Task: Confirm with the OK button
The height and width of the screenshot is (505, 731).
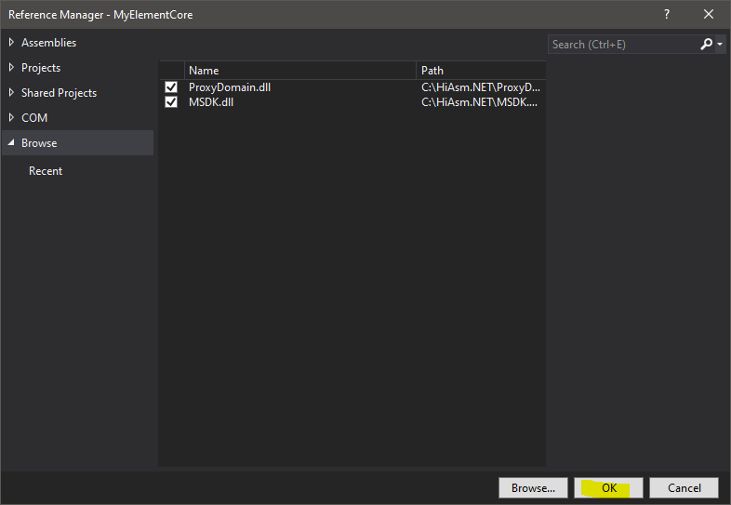Action: click(608, 488)
